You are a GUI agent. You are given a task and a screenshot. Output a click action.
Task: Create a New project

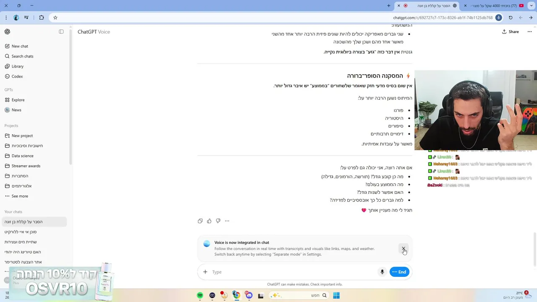[x=34, y=135]
